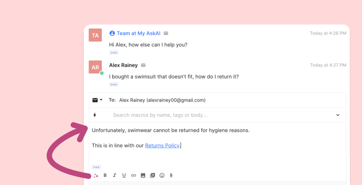The width and height of the screenshot is (362, 185).
Task: Expand quoted text in the reply editor
Action: coord(96,167)
